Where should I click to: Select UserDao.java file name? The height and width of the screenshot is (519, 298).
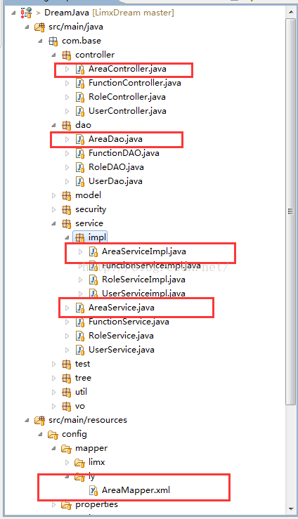tap(115, 181)
